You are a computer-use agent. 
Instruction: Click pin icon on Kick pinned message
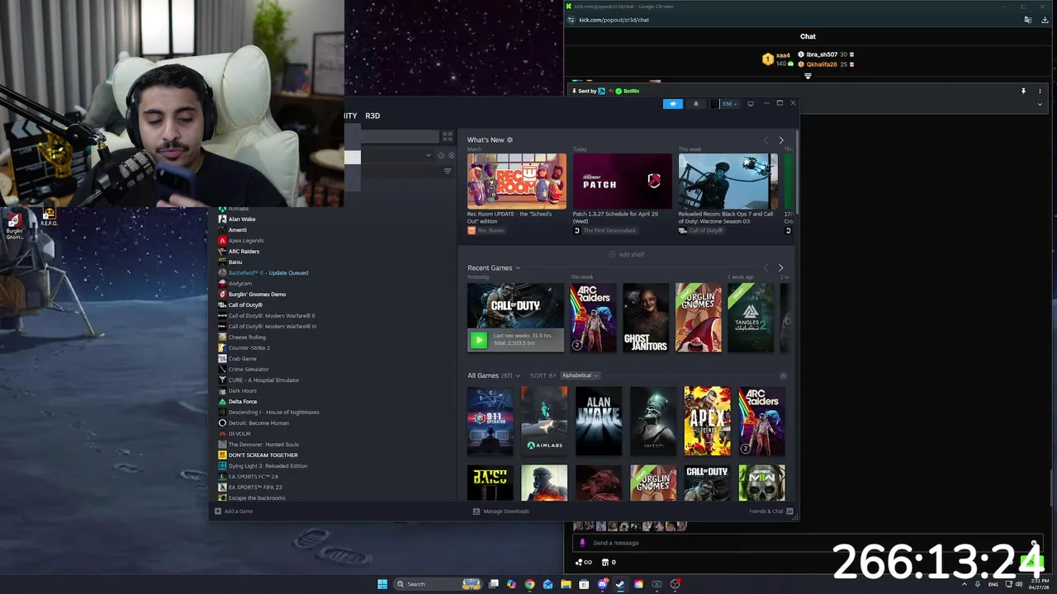tap(1023, 91)
